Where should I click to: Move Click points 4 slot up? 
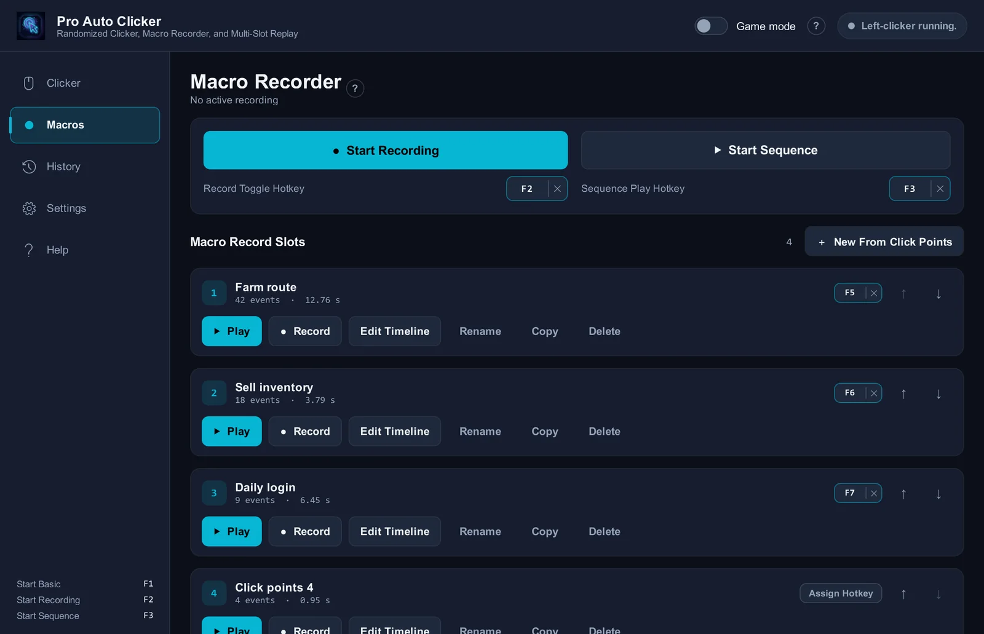coord(903,594)
